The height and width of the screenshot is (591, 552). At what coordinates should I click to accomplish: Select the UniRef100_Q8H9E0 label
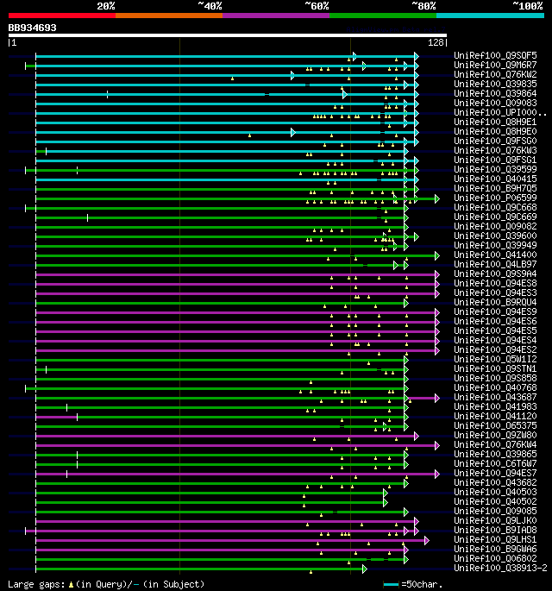[495, 131]
